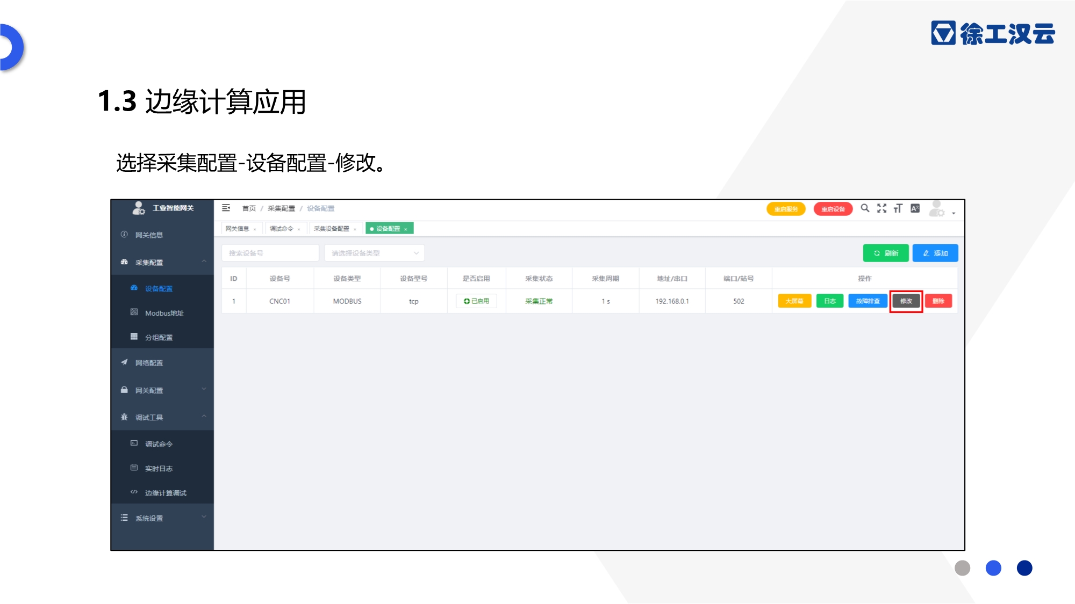This screenshot has width=1075, height=604.
Task: Click the 502 port cell
Action: pos(739,301)
